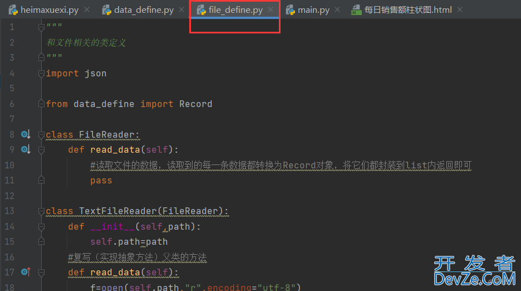Click the __init__ method name

pos(112,226)
